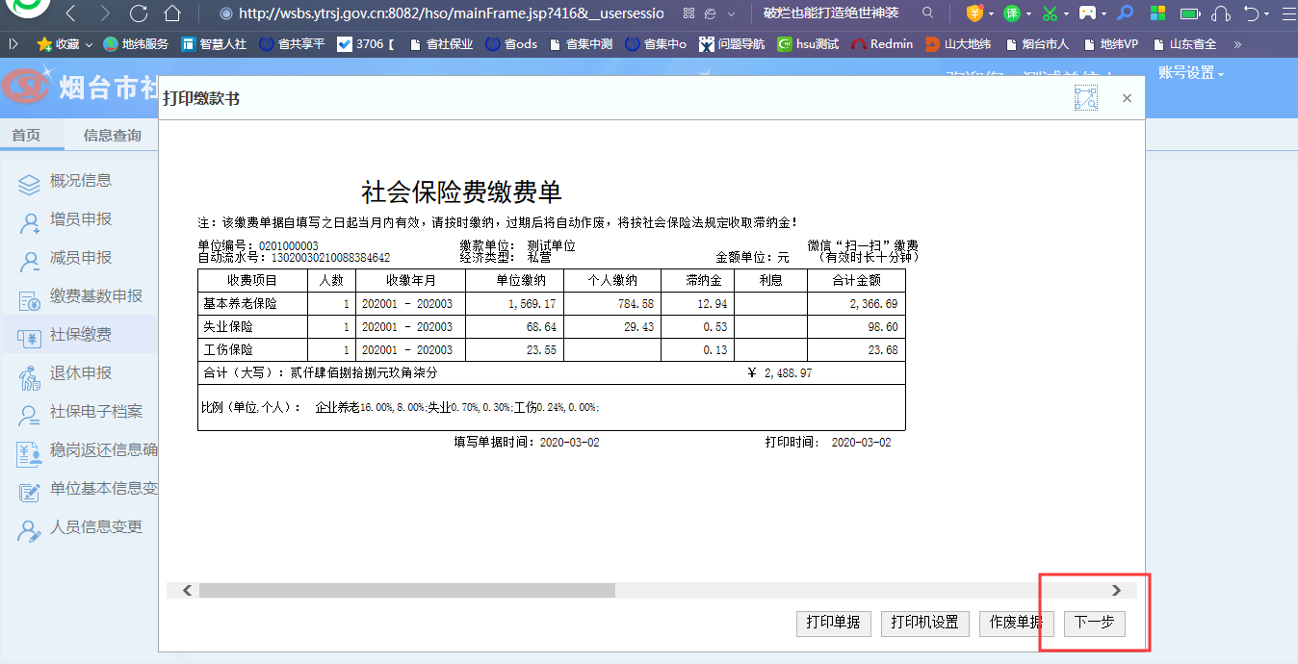Click the 下一步 button

click(x=1094, y=623)
